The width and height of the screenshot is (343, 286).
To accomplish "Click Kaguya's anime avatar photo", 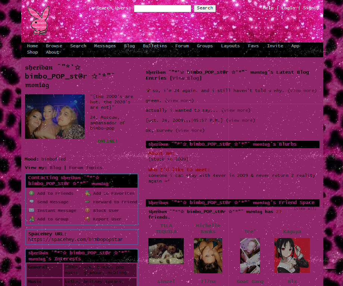I will pyautogui.click(x=292, y=255).
